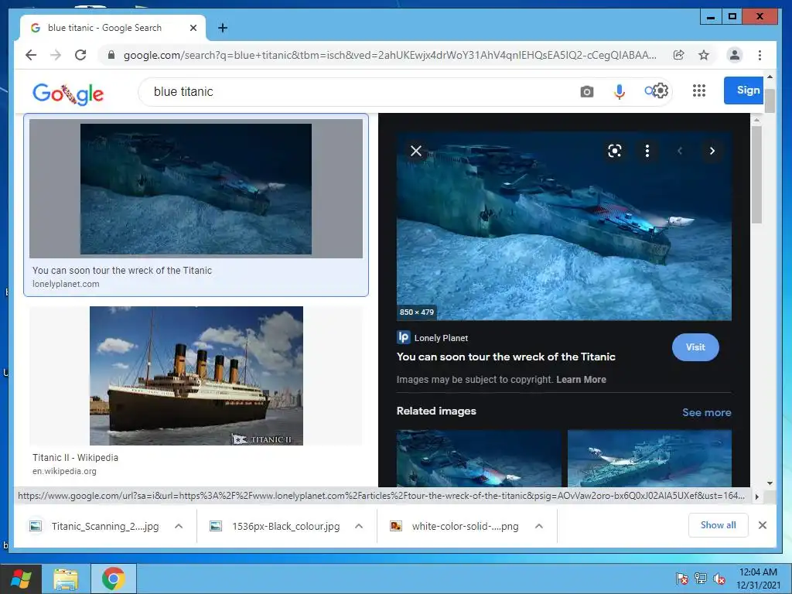
Task: Click the network tray icon
Action: click(701, 579)
